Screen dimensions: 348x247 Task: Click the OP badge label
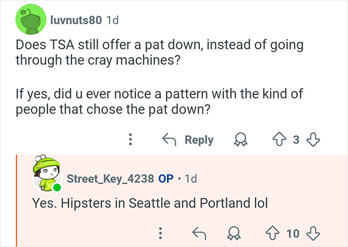(x=166, y=179)
